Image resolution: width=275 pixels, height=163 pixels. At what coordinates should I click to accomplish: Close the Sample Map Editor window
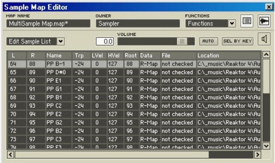(x=269, y=7)
